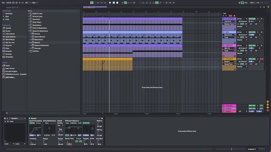Toggle Reverb Freeze button
Viewport: 271px width, 152px height.
(79, 139)
